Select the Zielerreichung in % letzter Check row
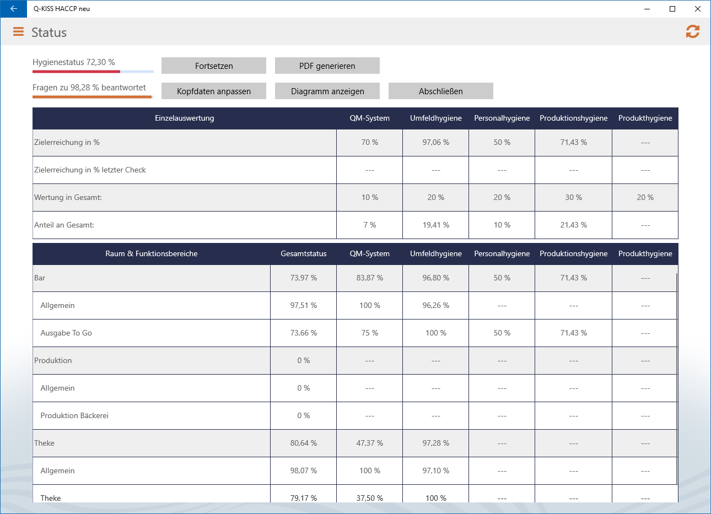Viewport: 711px width, 514px height. [355, 170]
